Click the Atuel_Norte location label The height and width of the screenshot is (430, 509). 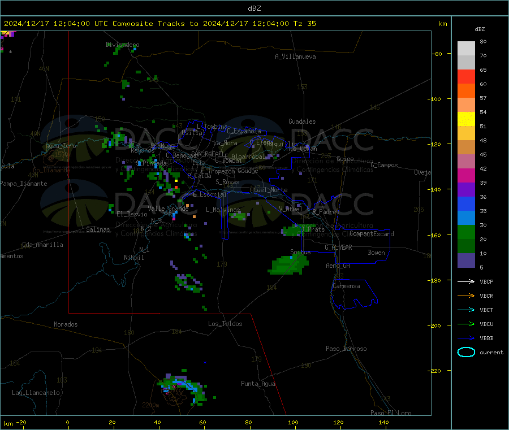[269, 190]
